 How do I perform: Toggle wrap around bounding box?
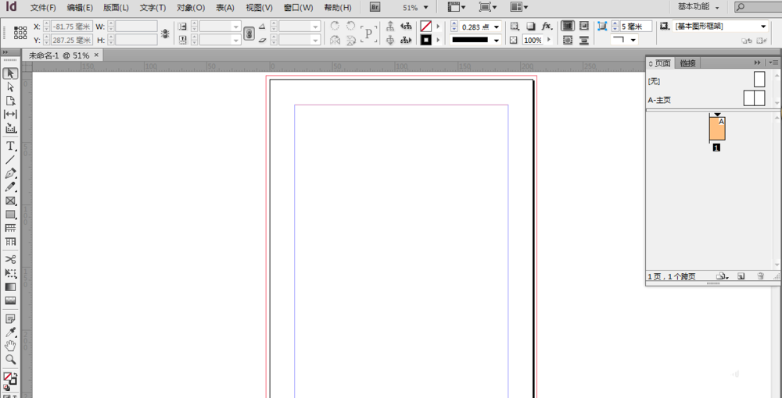click(583, 26)
